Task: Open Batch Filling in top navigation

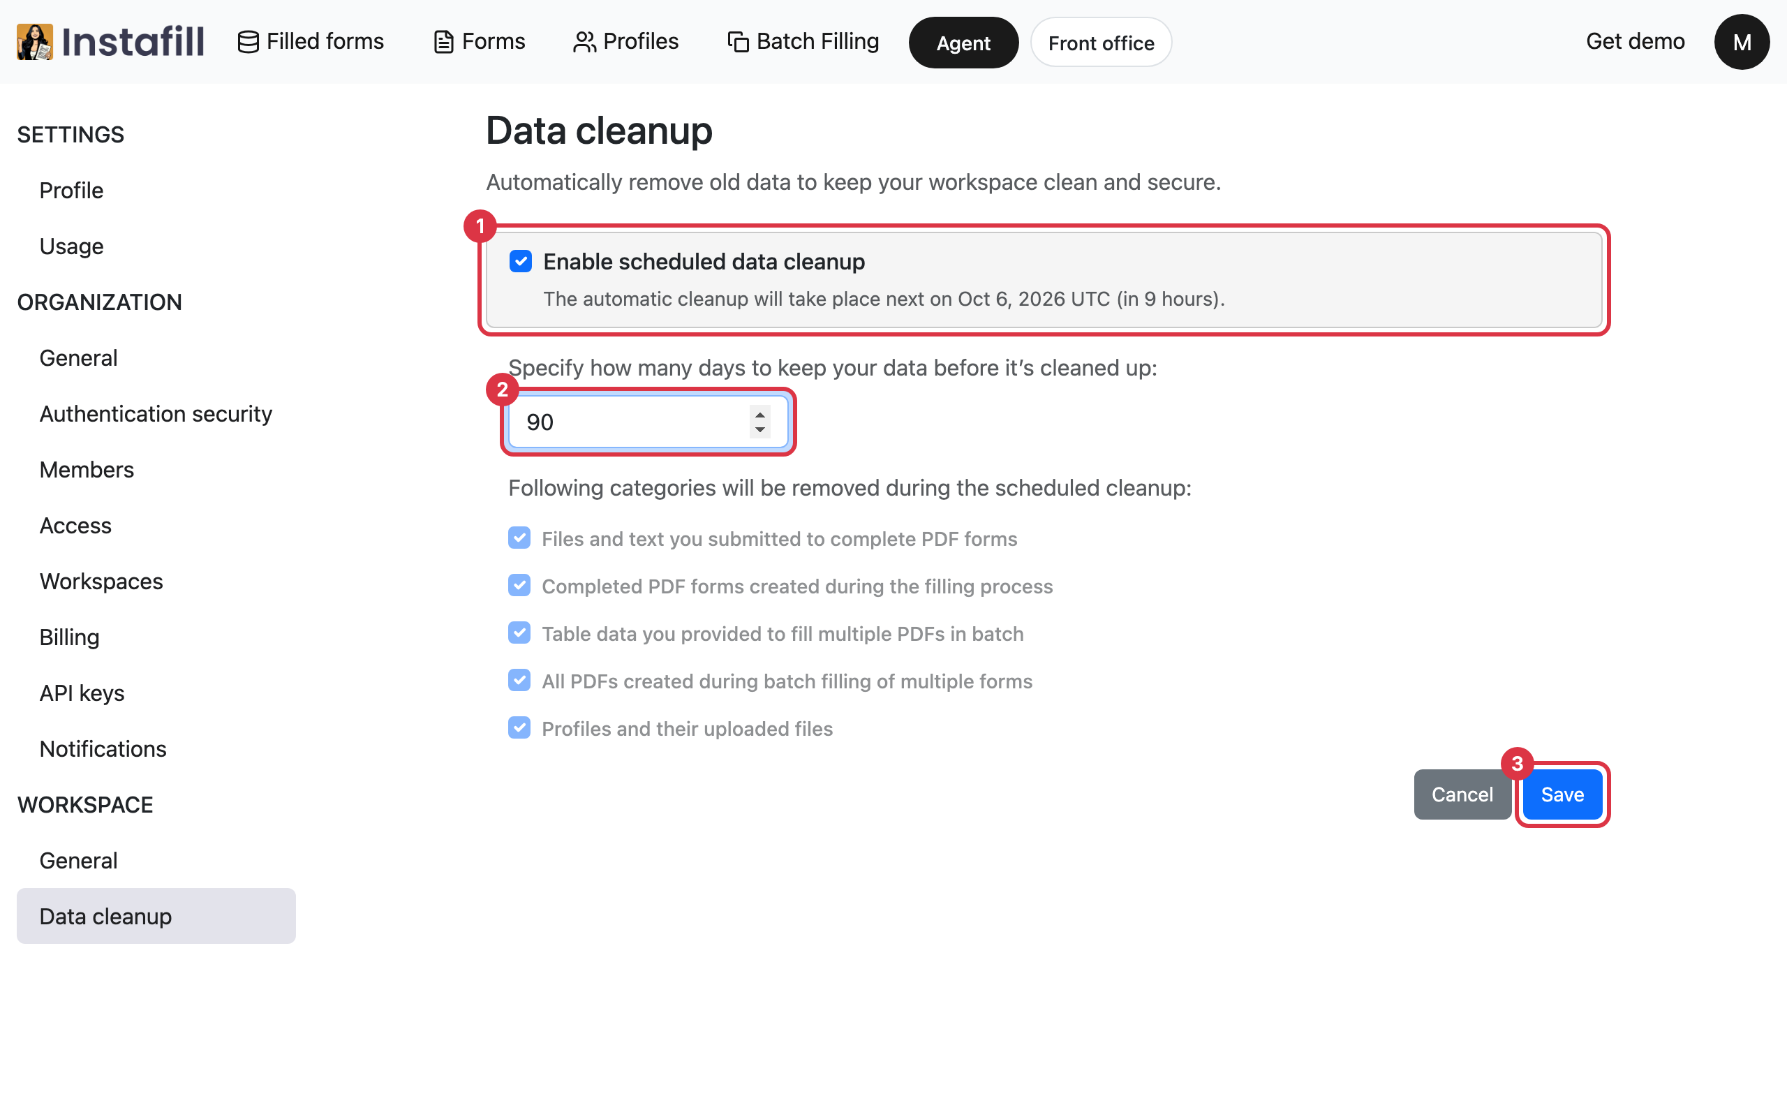Action: 803,41
